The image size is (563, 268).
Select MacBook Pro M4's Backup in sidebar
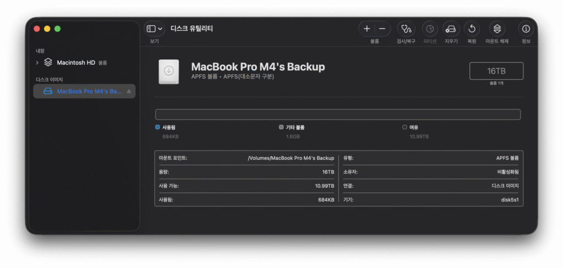pyautogui.click(x=88, y=92)
